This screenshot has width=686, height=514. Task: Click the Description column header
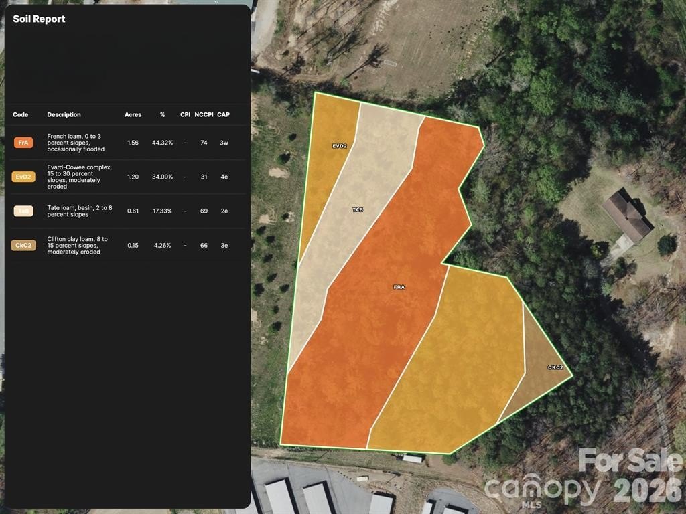[64, 114]
